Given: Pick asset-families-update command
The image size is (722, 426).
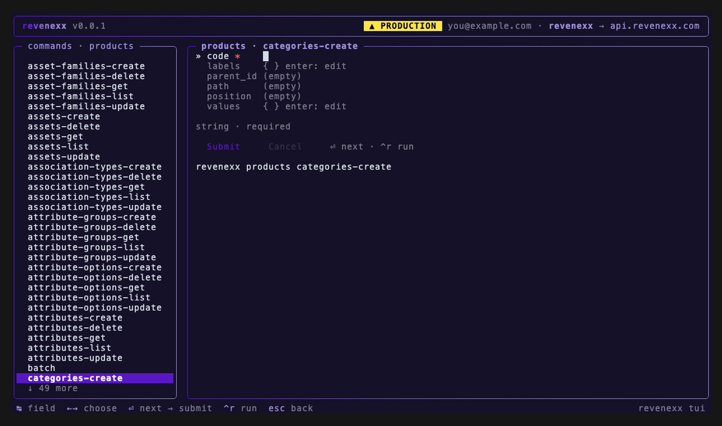Looking at the screenshot, I should (x=86, y=106).
